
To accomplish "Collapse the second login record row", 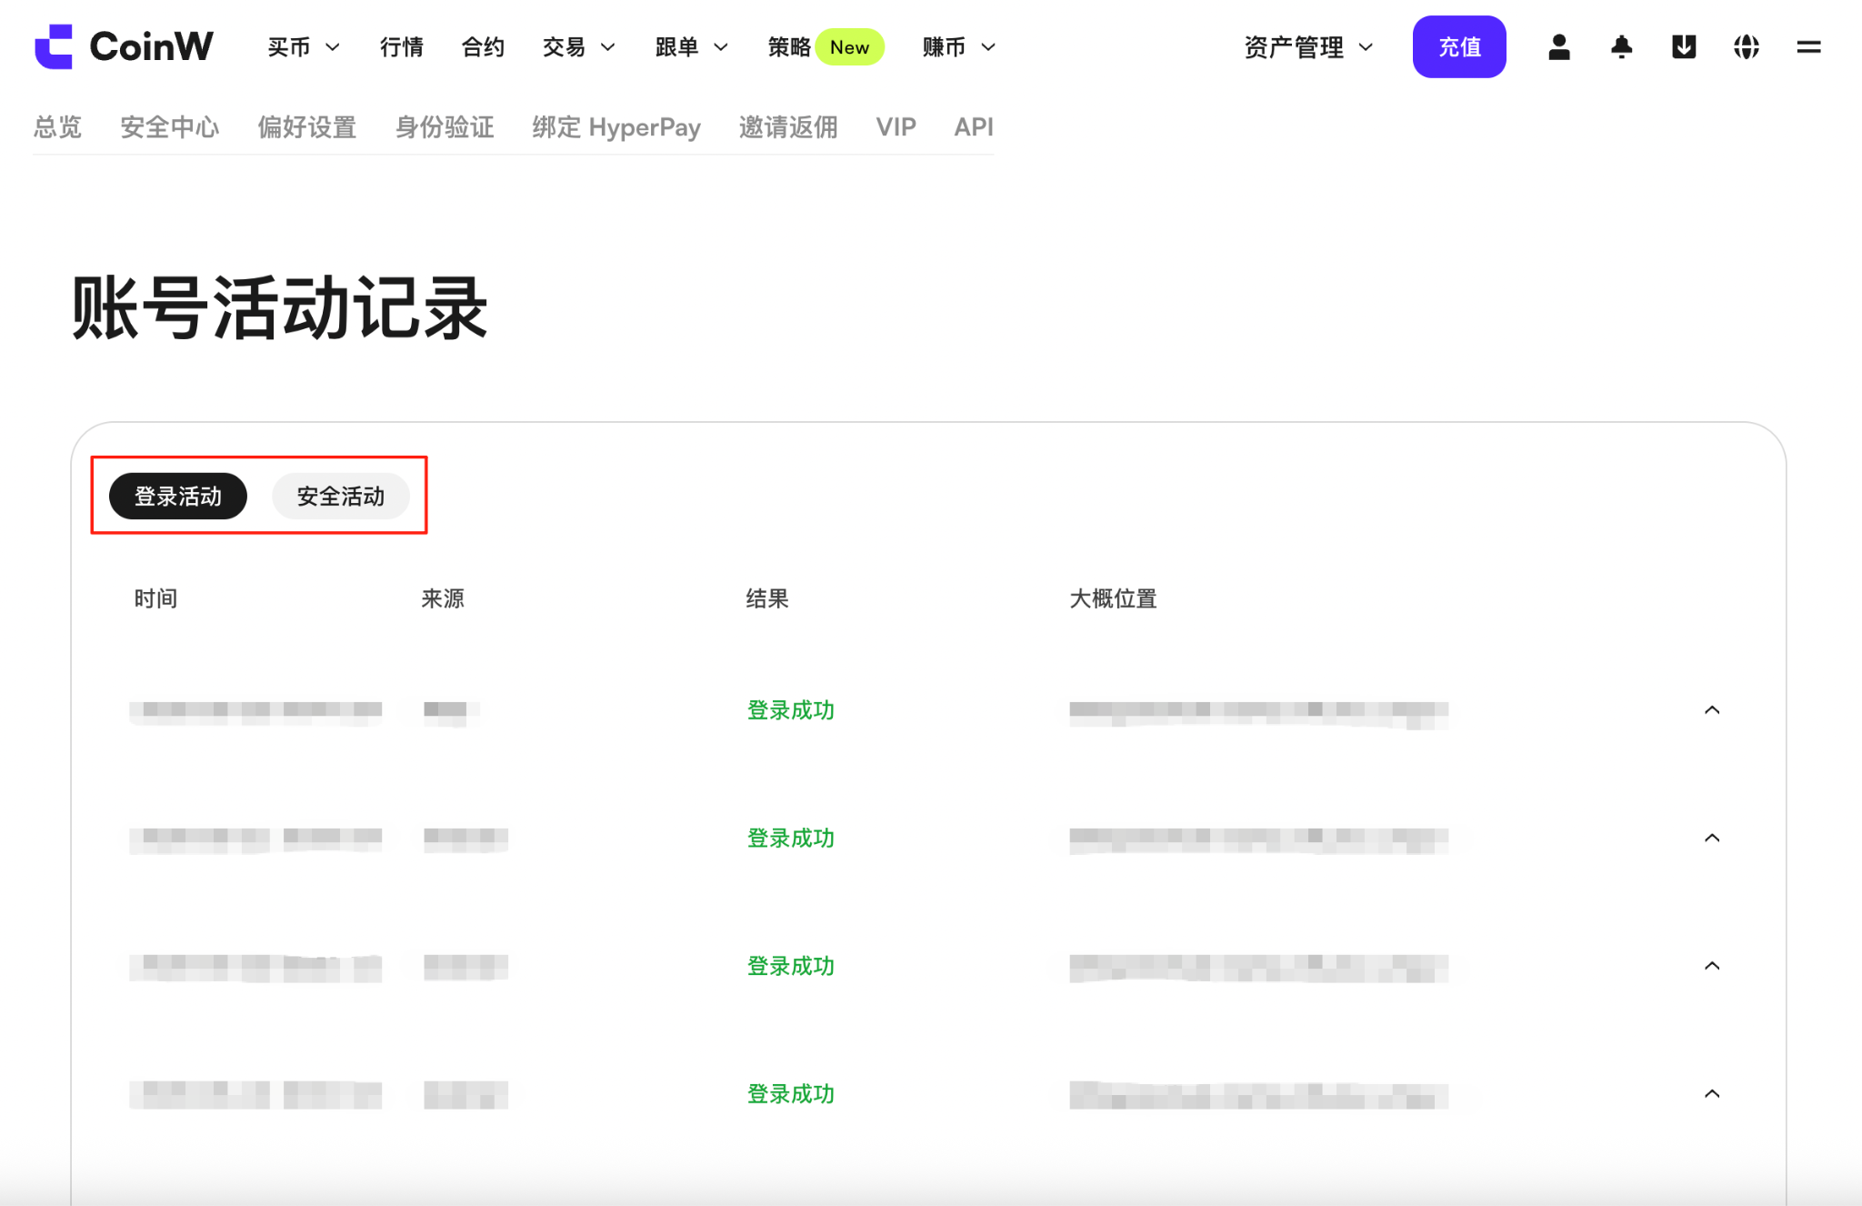I will 1712,839.
